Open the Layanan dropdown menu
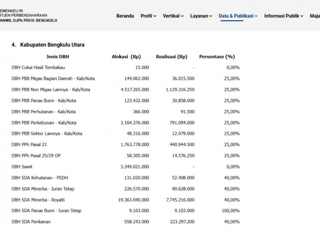The height and width of the screenshot is (229, 320). pos(201,16)
